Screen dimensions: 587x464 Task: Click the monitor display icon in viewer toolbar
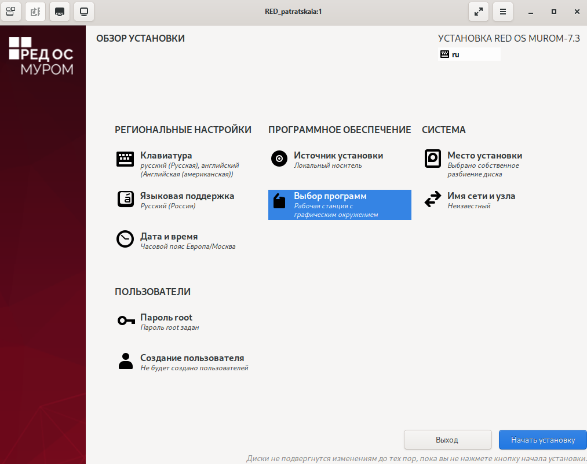(84, 12)
